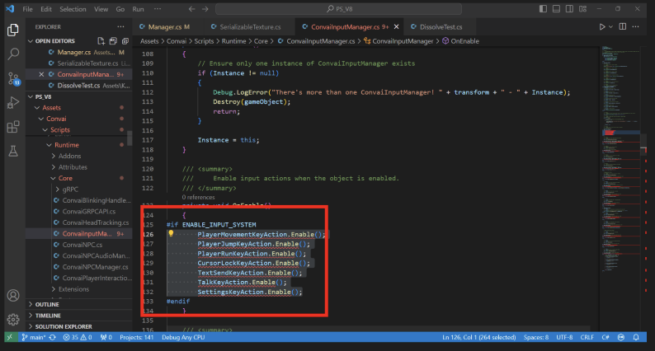Collapse the OPEN EDITORS section
The height and width of the screenshot is (351, 655).
point(30,41)
